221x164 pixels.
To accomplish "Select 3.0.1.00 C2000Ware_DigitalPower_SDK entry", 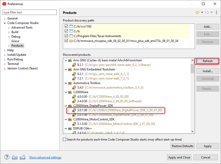I will click(117, 110).
